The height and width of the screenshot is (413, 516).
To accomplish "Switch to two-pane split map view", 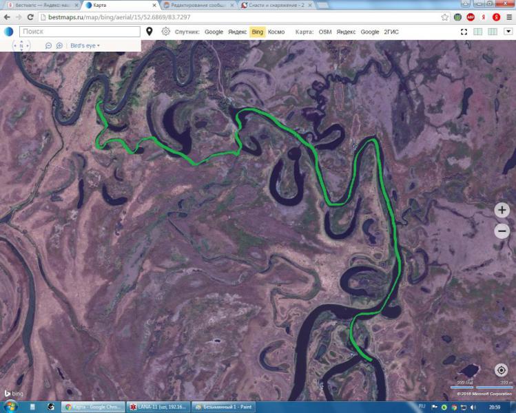I will click(478, 32).
